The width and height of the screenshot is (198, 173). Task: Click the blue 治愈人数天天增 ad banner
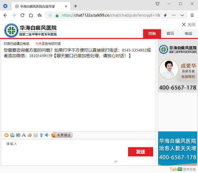coord(178,149)
